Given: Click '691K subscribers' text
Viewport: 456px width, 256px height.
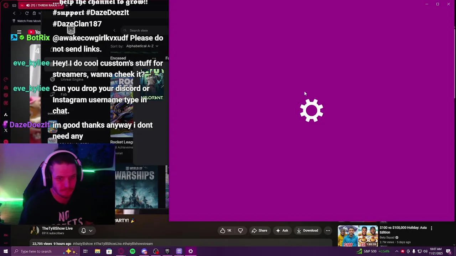Looking at the screenshot, I should pos(53,233).
